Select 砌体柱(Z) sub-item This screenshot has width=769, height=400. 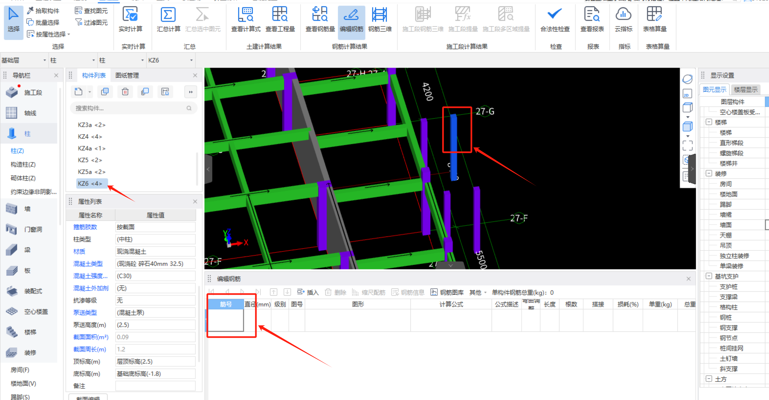click(23, 178)
